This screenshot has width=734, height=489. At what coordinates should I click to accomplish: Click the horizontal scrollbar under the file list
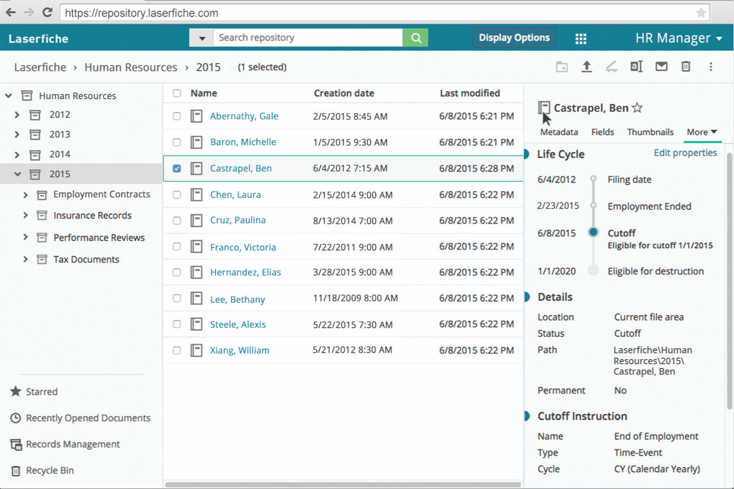pyautogui.click(x=343, y=485)
